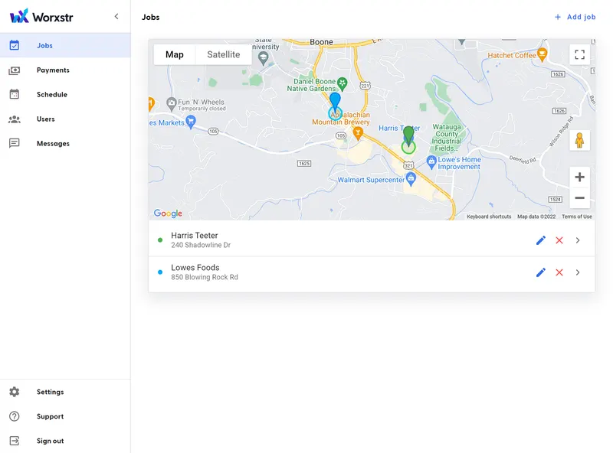The width and height of the screenshot is (613, 453).
Task: Toggle fullscreen map view
Action: tap(580, 54)
